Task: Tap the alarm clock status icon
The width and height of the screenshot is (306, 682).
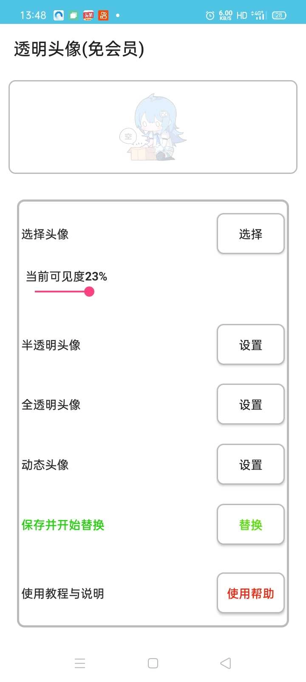Action: pyautogui.click(x=210, y=15)
